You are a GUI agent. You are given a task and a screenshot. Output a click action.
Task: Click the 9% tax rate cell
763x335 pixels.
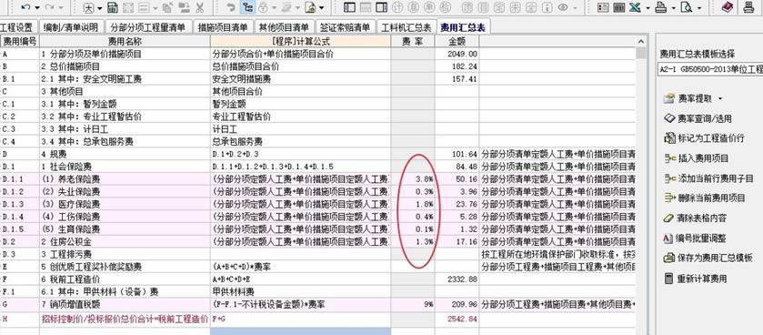(x=413, y=305)
